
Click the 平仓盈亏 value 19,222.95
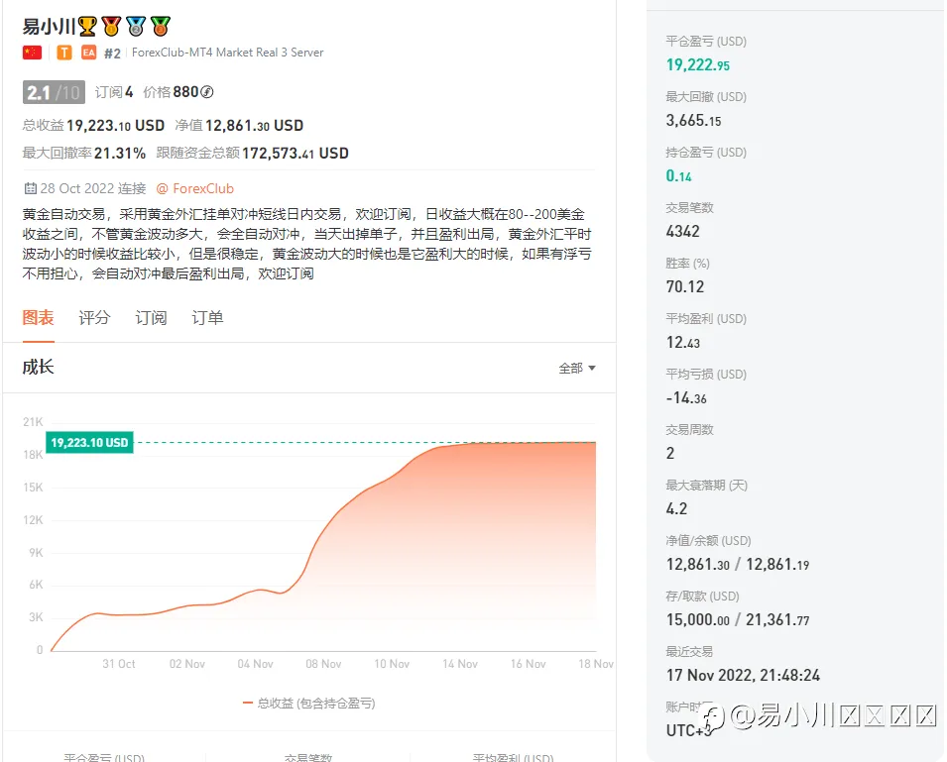(x=697, y=64)
